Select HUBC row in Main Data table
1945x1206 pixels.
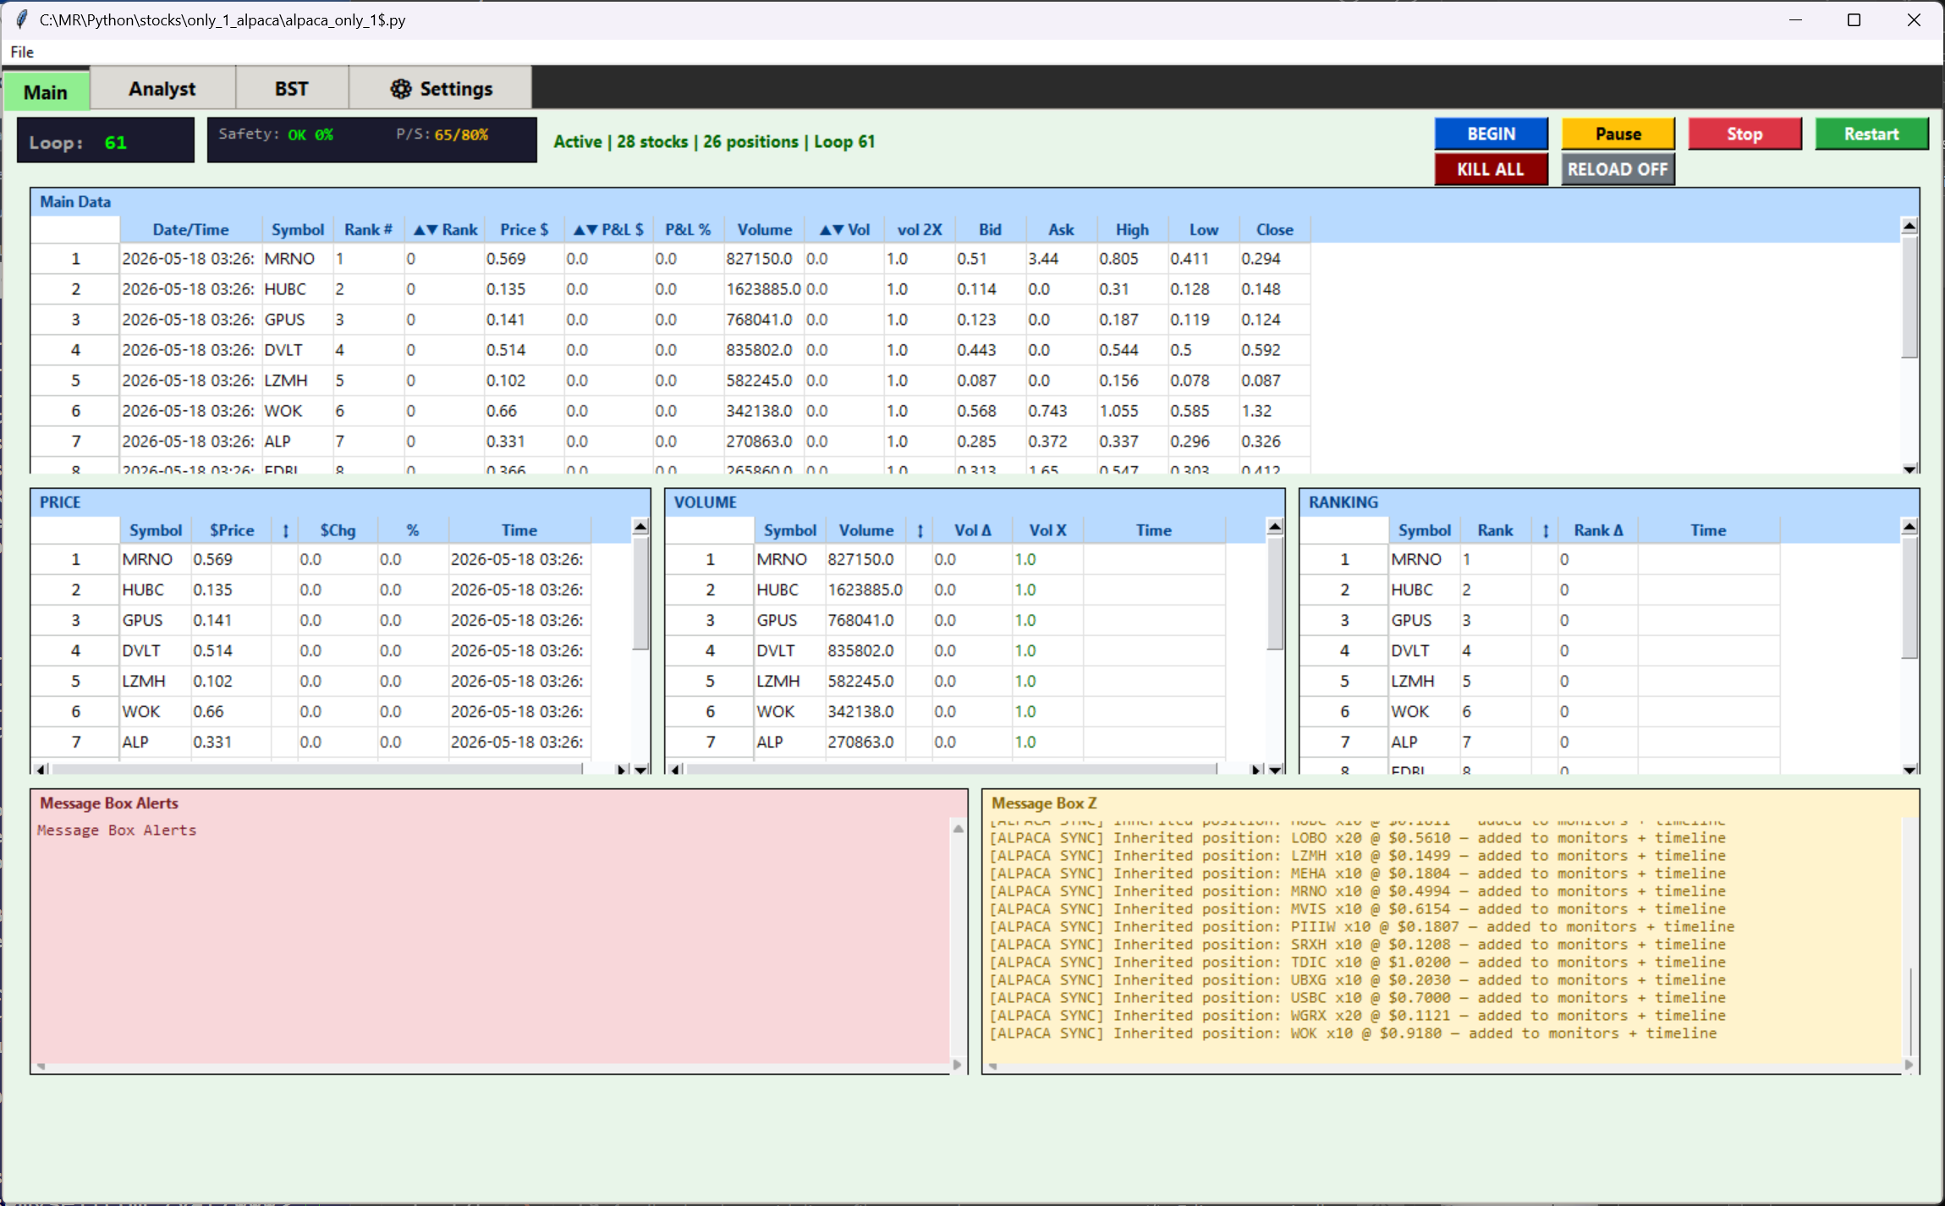pos(671,289)
